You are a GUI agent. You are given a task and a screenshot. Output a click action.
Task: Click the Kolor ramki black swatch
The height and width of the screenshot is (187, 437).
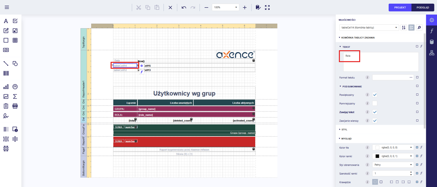pos(377,156)
